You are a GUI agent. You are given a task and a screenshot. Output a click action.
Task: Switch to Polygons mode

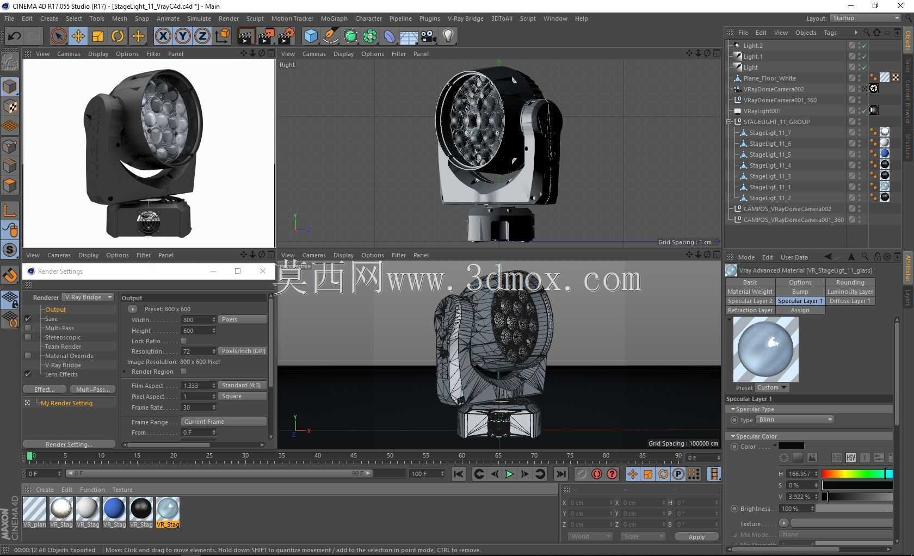click(10, 186)
